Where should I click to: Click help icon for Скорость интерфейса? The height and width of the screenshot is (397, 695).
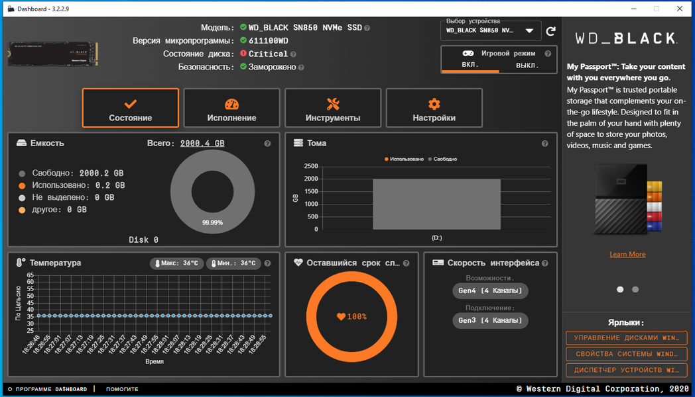pyautogui.click(x=544, y=263)
